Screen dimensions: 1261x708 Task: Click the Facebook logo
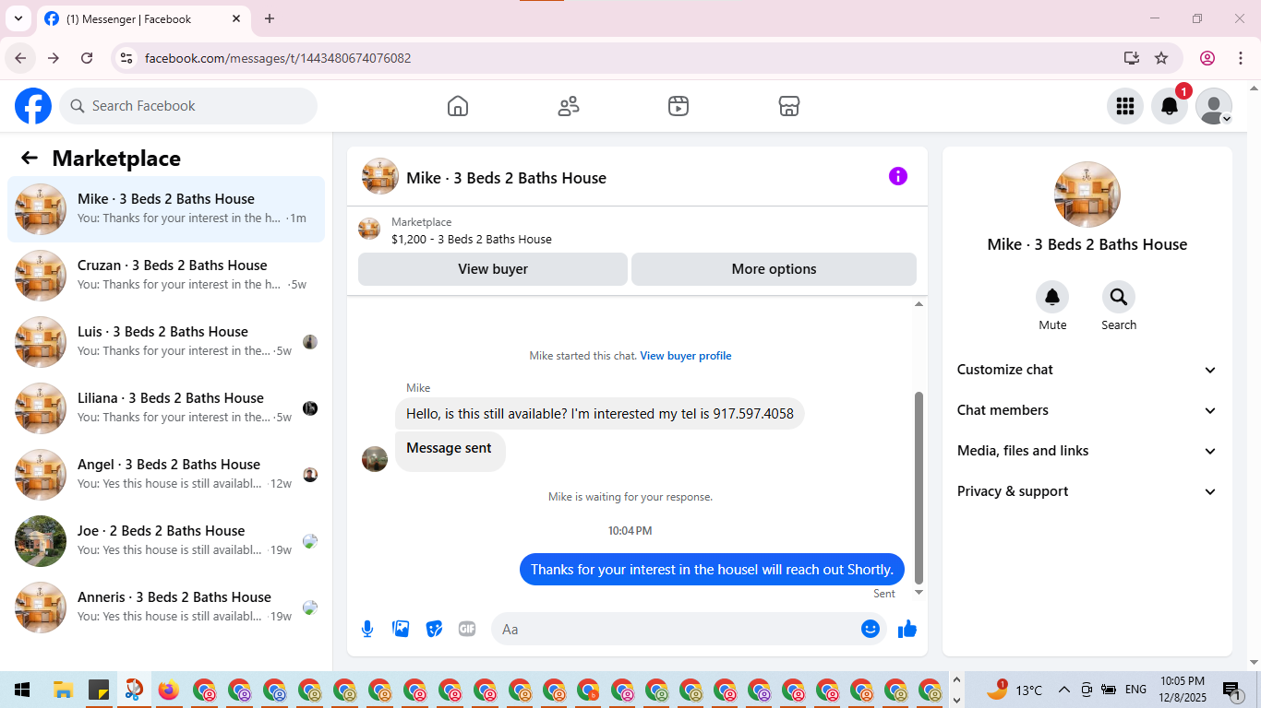click(33, 106)
